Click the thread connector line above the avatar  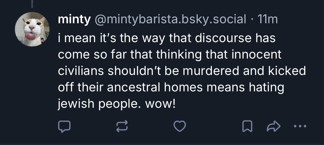coord(33,4)
